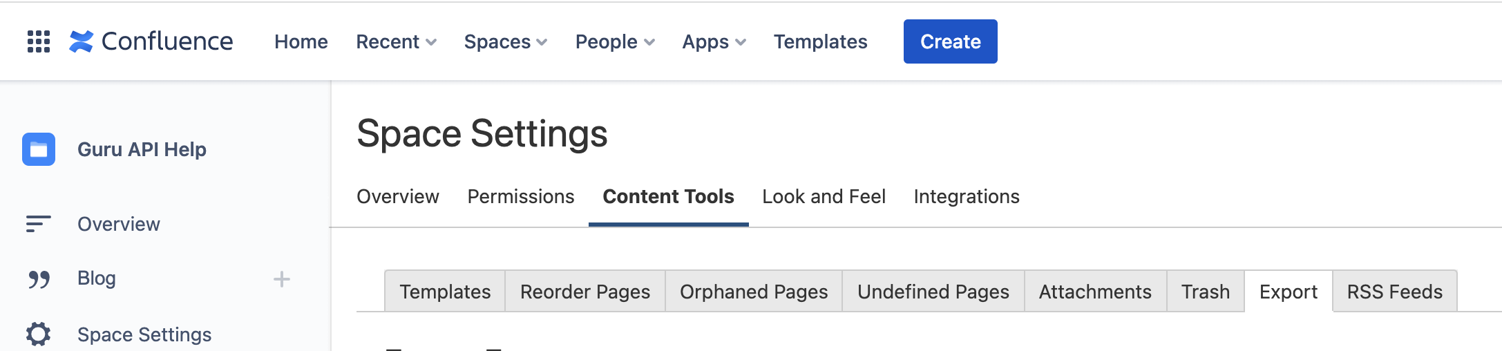Screen dimensions: 1502x351
Task: Switch to the Permissions tab
Action: tap(521, 197)
